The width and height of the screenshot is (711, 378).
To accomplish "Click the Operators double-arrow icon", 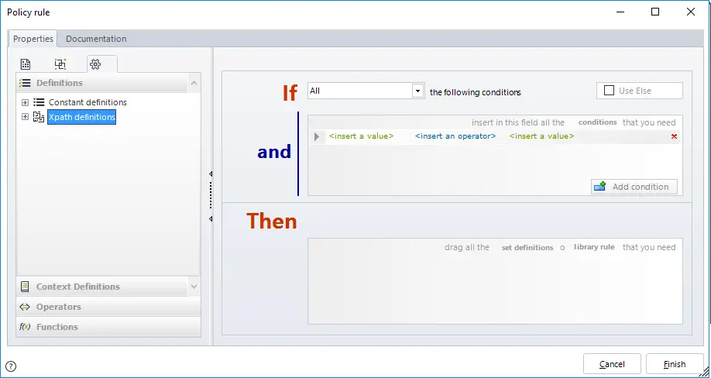I will click(25, 307).
